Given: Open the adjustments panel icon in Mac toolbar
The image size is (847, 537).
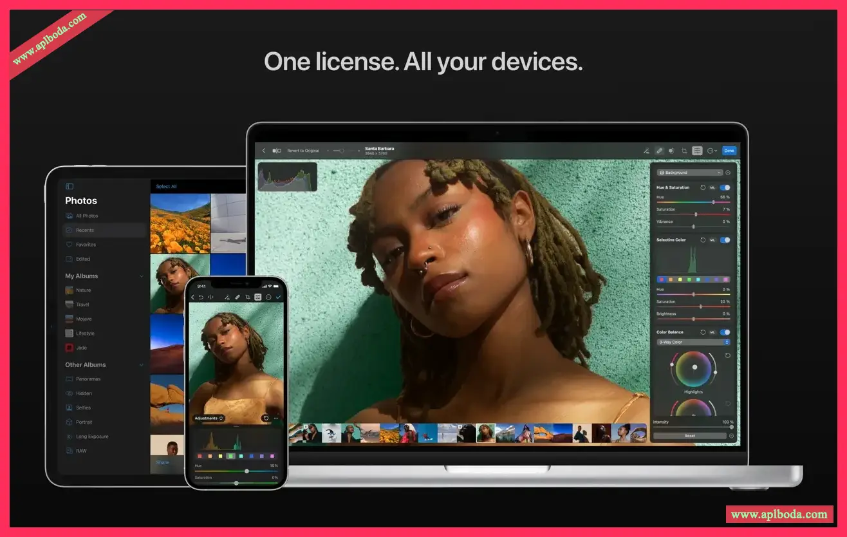Looking at the screenshot, I should (x=697, y=151).
